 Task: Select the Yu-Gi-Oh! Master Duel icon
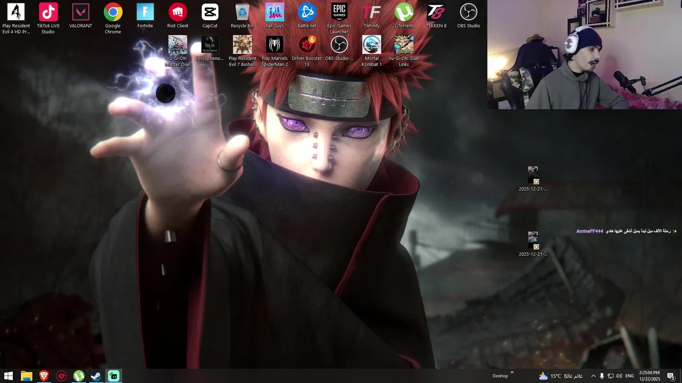coord(177,52)
